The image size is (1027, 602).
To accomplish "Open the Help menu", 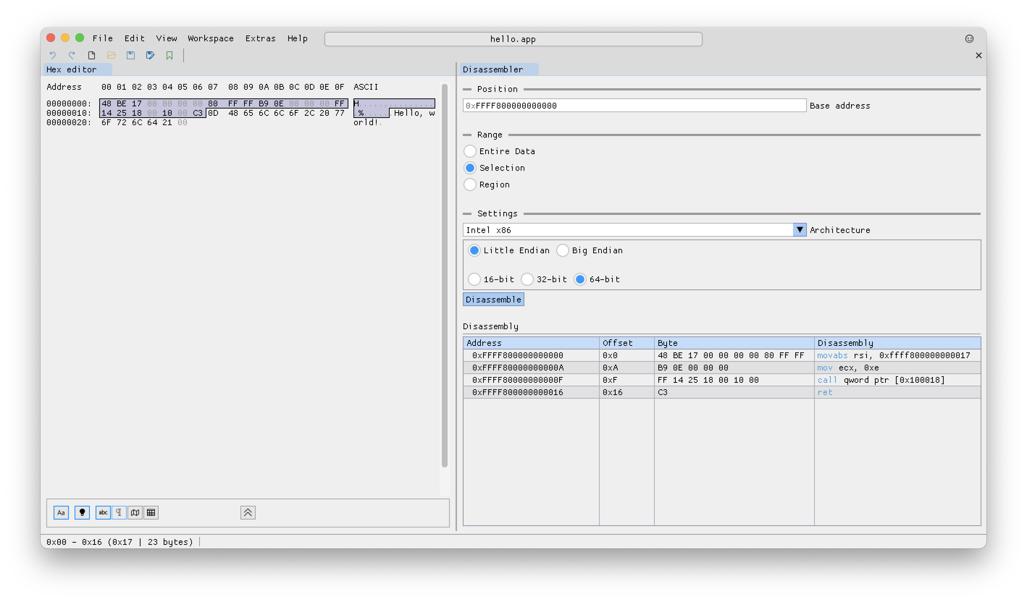I will [298, 38].
